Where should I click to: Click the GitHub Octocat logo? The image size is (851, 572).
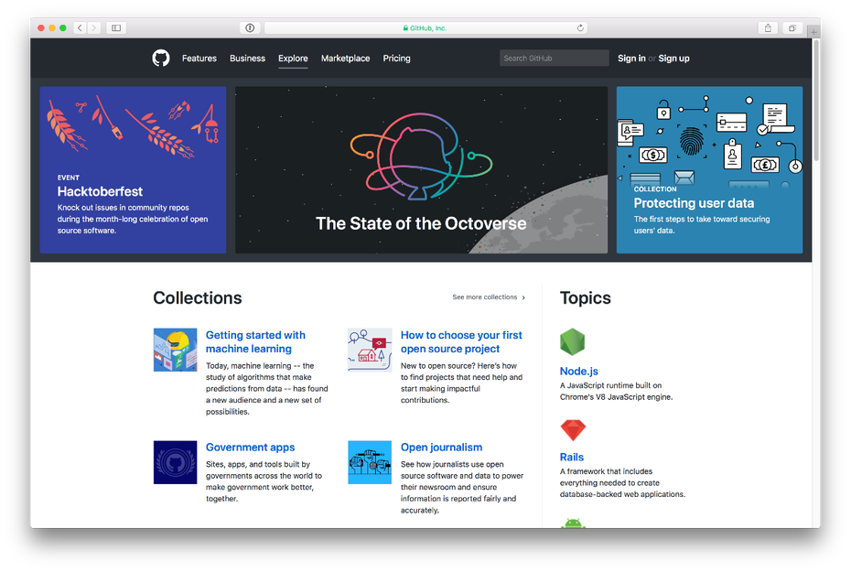coord(161,58)
